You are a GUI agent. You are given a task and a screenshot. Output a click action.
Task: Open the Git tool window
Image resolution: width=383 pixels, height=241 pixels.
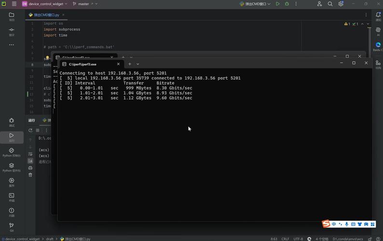12,227
